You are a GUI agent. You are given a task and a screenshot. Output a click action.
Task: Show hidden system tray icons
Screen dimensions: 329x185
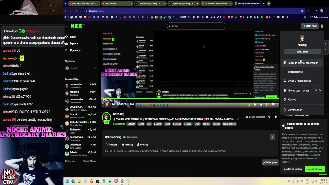pos(284,181)
